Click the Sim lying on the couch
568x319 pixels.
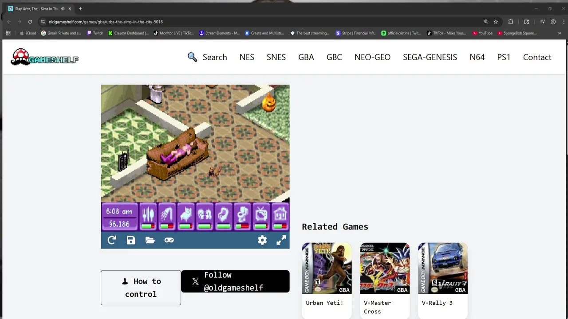pos(179,153)
